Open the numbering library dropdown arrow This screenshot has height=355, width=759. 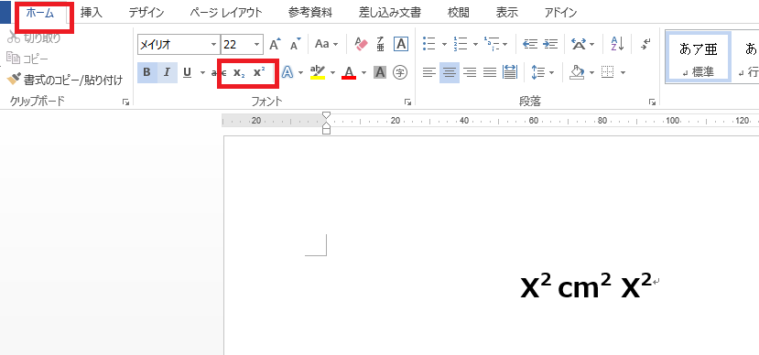[x=475, y=45]
